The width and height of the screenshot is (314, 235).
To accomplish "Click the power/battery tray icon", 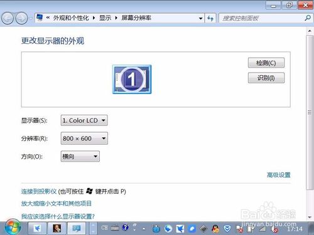I will click(251, 229).
